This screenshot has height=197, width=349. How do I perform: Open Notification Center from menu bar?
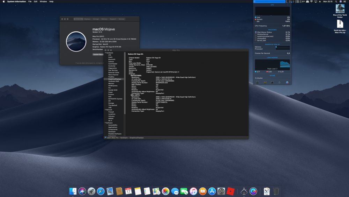point(345,1)
